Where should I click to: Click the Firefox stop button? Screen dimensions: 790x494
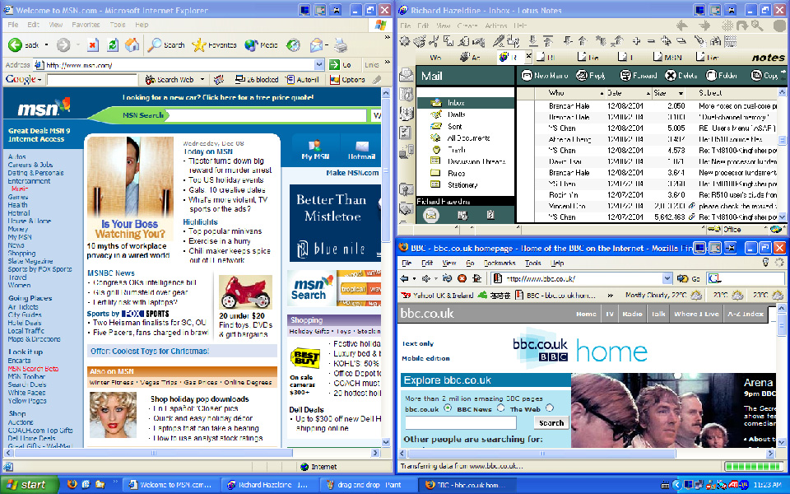[x=462, y=278]
